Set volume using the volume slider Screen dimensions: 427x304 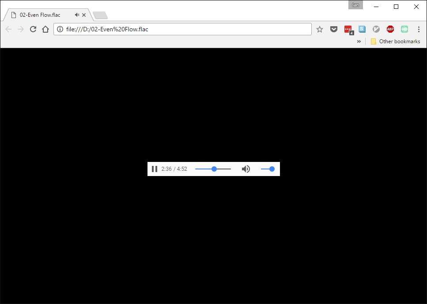point(268,169)
